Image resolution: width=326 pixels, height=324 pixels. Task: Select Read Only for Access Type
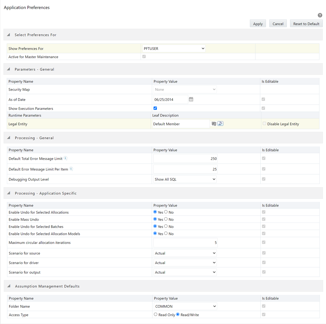coord(156,314)
